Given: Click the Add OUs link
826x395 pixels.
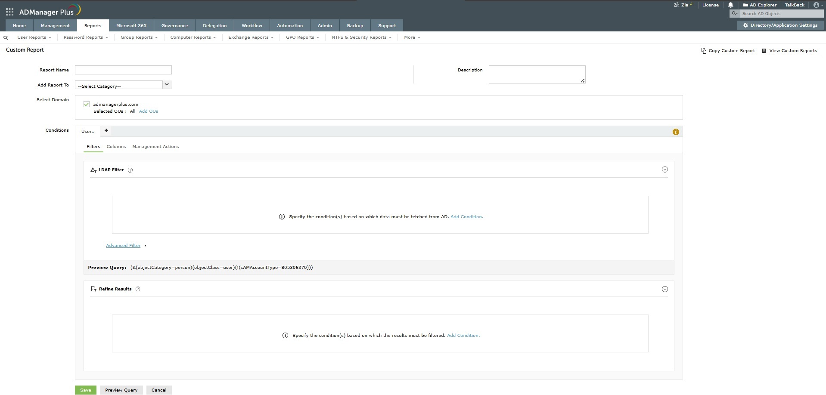Looking at the screenshot, I should [x=148, y=111].
